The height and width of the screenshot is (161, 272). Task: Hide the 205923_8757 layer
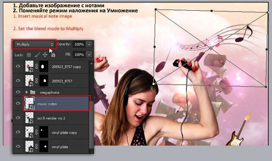coord(18,80)
